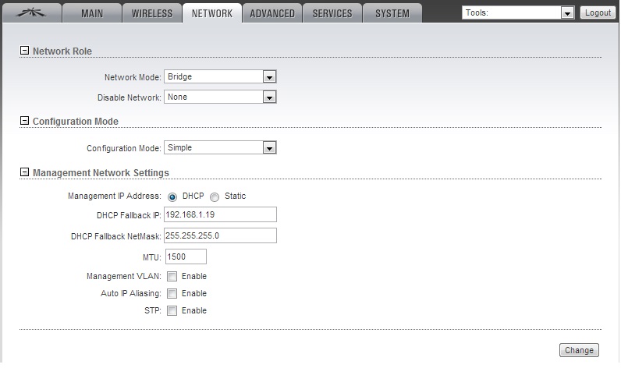
Task: Click the Management IP Address label
Action: click(115, 196)
